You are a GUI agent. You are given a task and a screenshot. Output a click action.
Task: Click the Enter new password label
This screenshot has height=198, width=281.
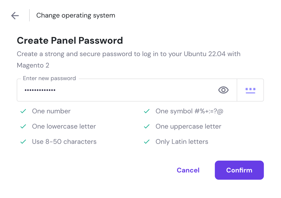click(x=49, y=78)
